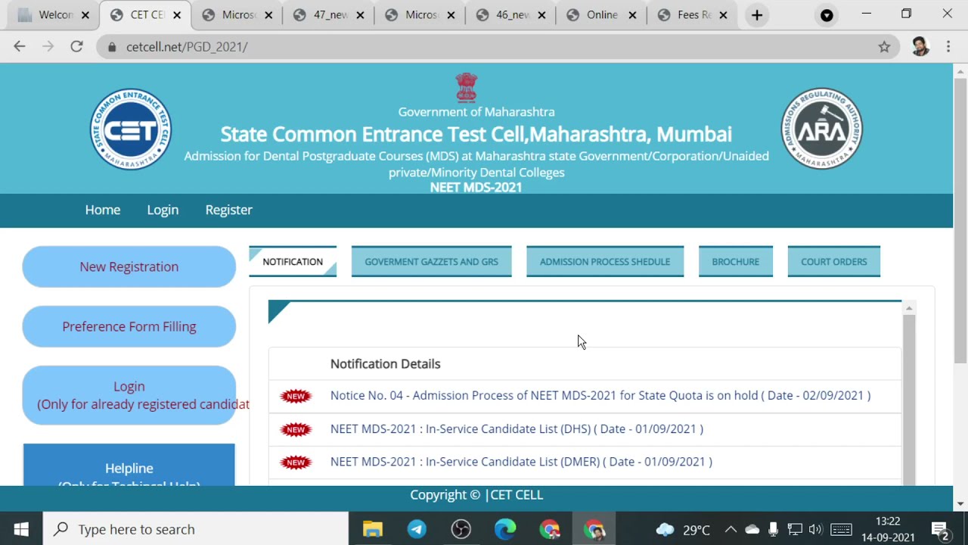Open the weather widget showing 29°C
968x545 pixels.
coord(684,529)
